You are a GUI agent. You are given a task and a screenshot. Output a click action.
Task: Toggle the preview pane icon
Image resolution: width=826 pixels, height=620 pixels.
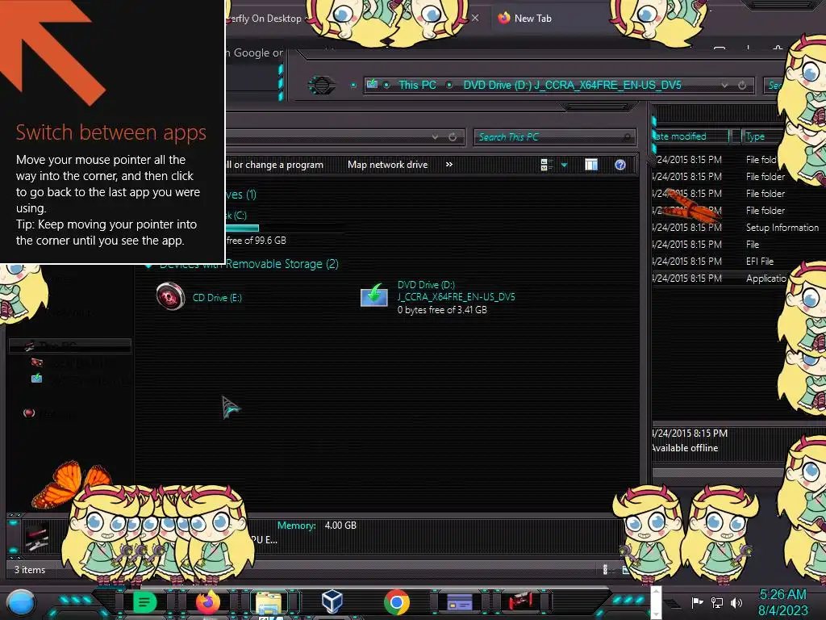point(591,165)
